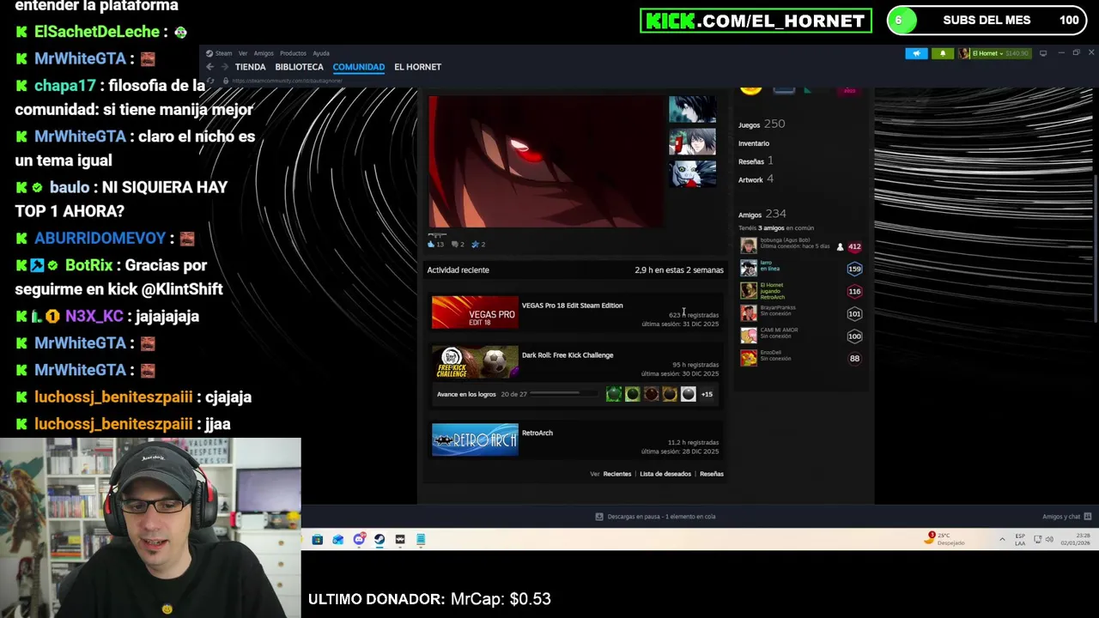The width and height of the screenshot is (1099, 618).
Task: Open the main red-eyed artwork showcase image
Action: click(x=546, y=161)
